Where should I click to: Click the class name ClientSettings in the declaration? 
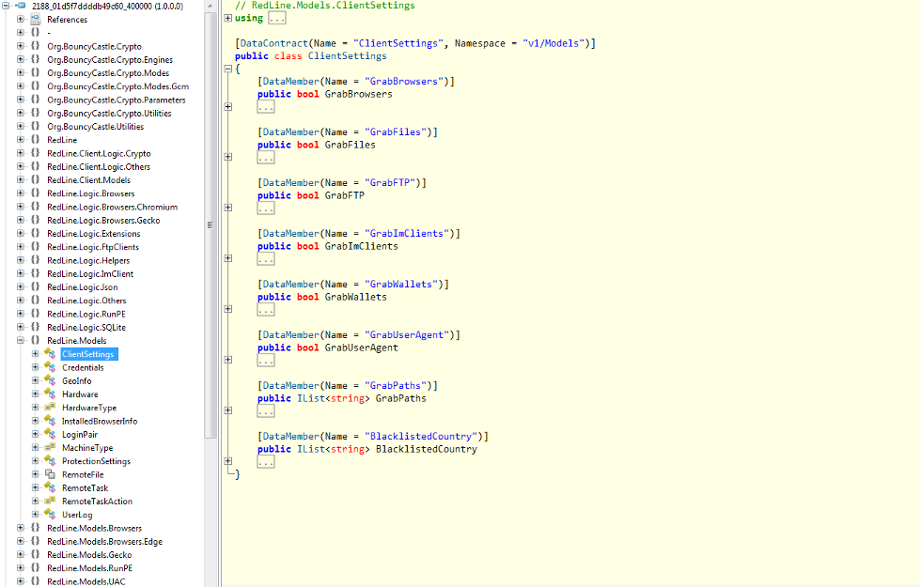click(348, 56)
